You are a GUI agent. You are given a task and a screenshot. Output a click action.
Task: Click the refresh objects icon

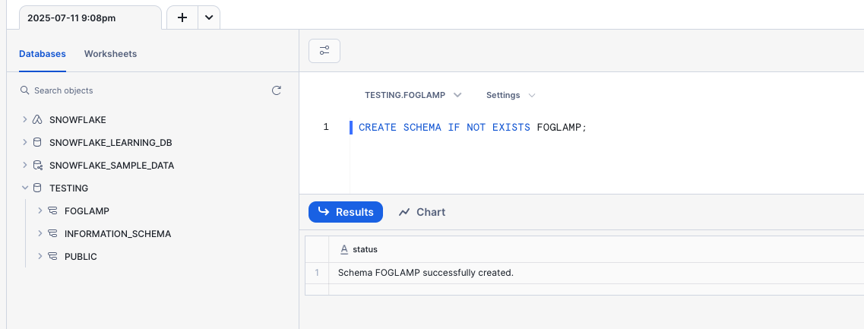277,90
